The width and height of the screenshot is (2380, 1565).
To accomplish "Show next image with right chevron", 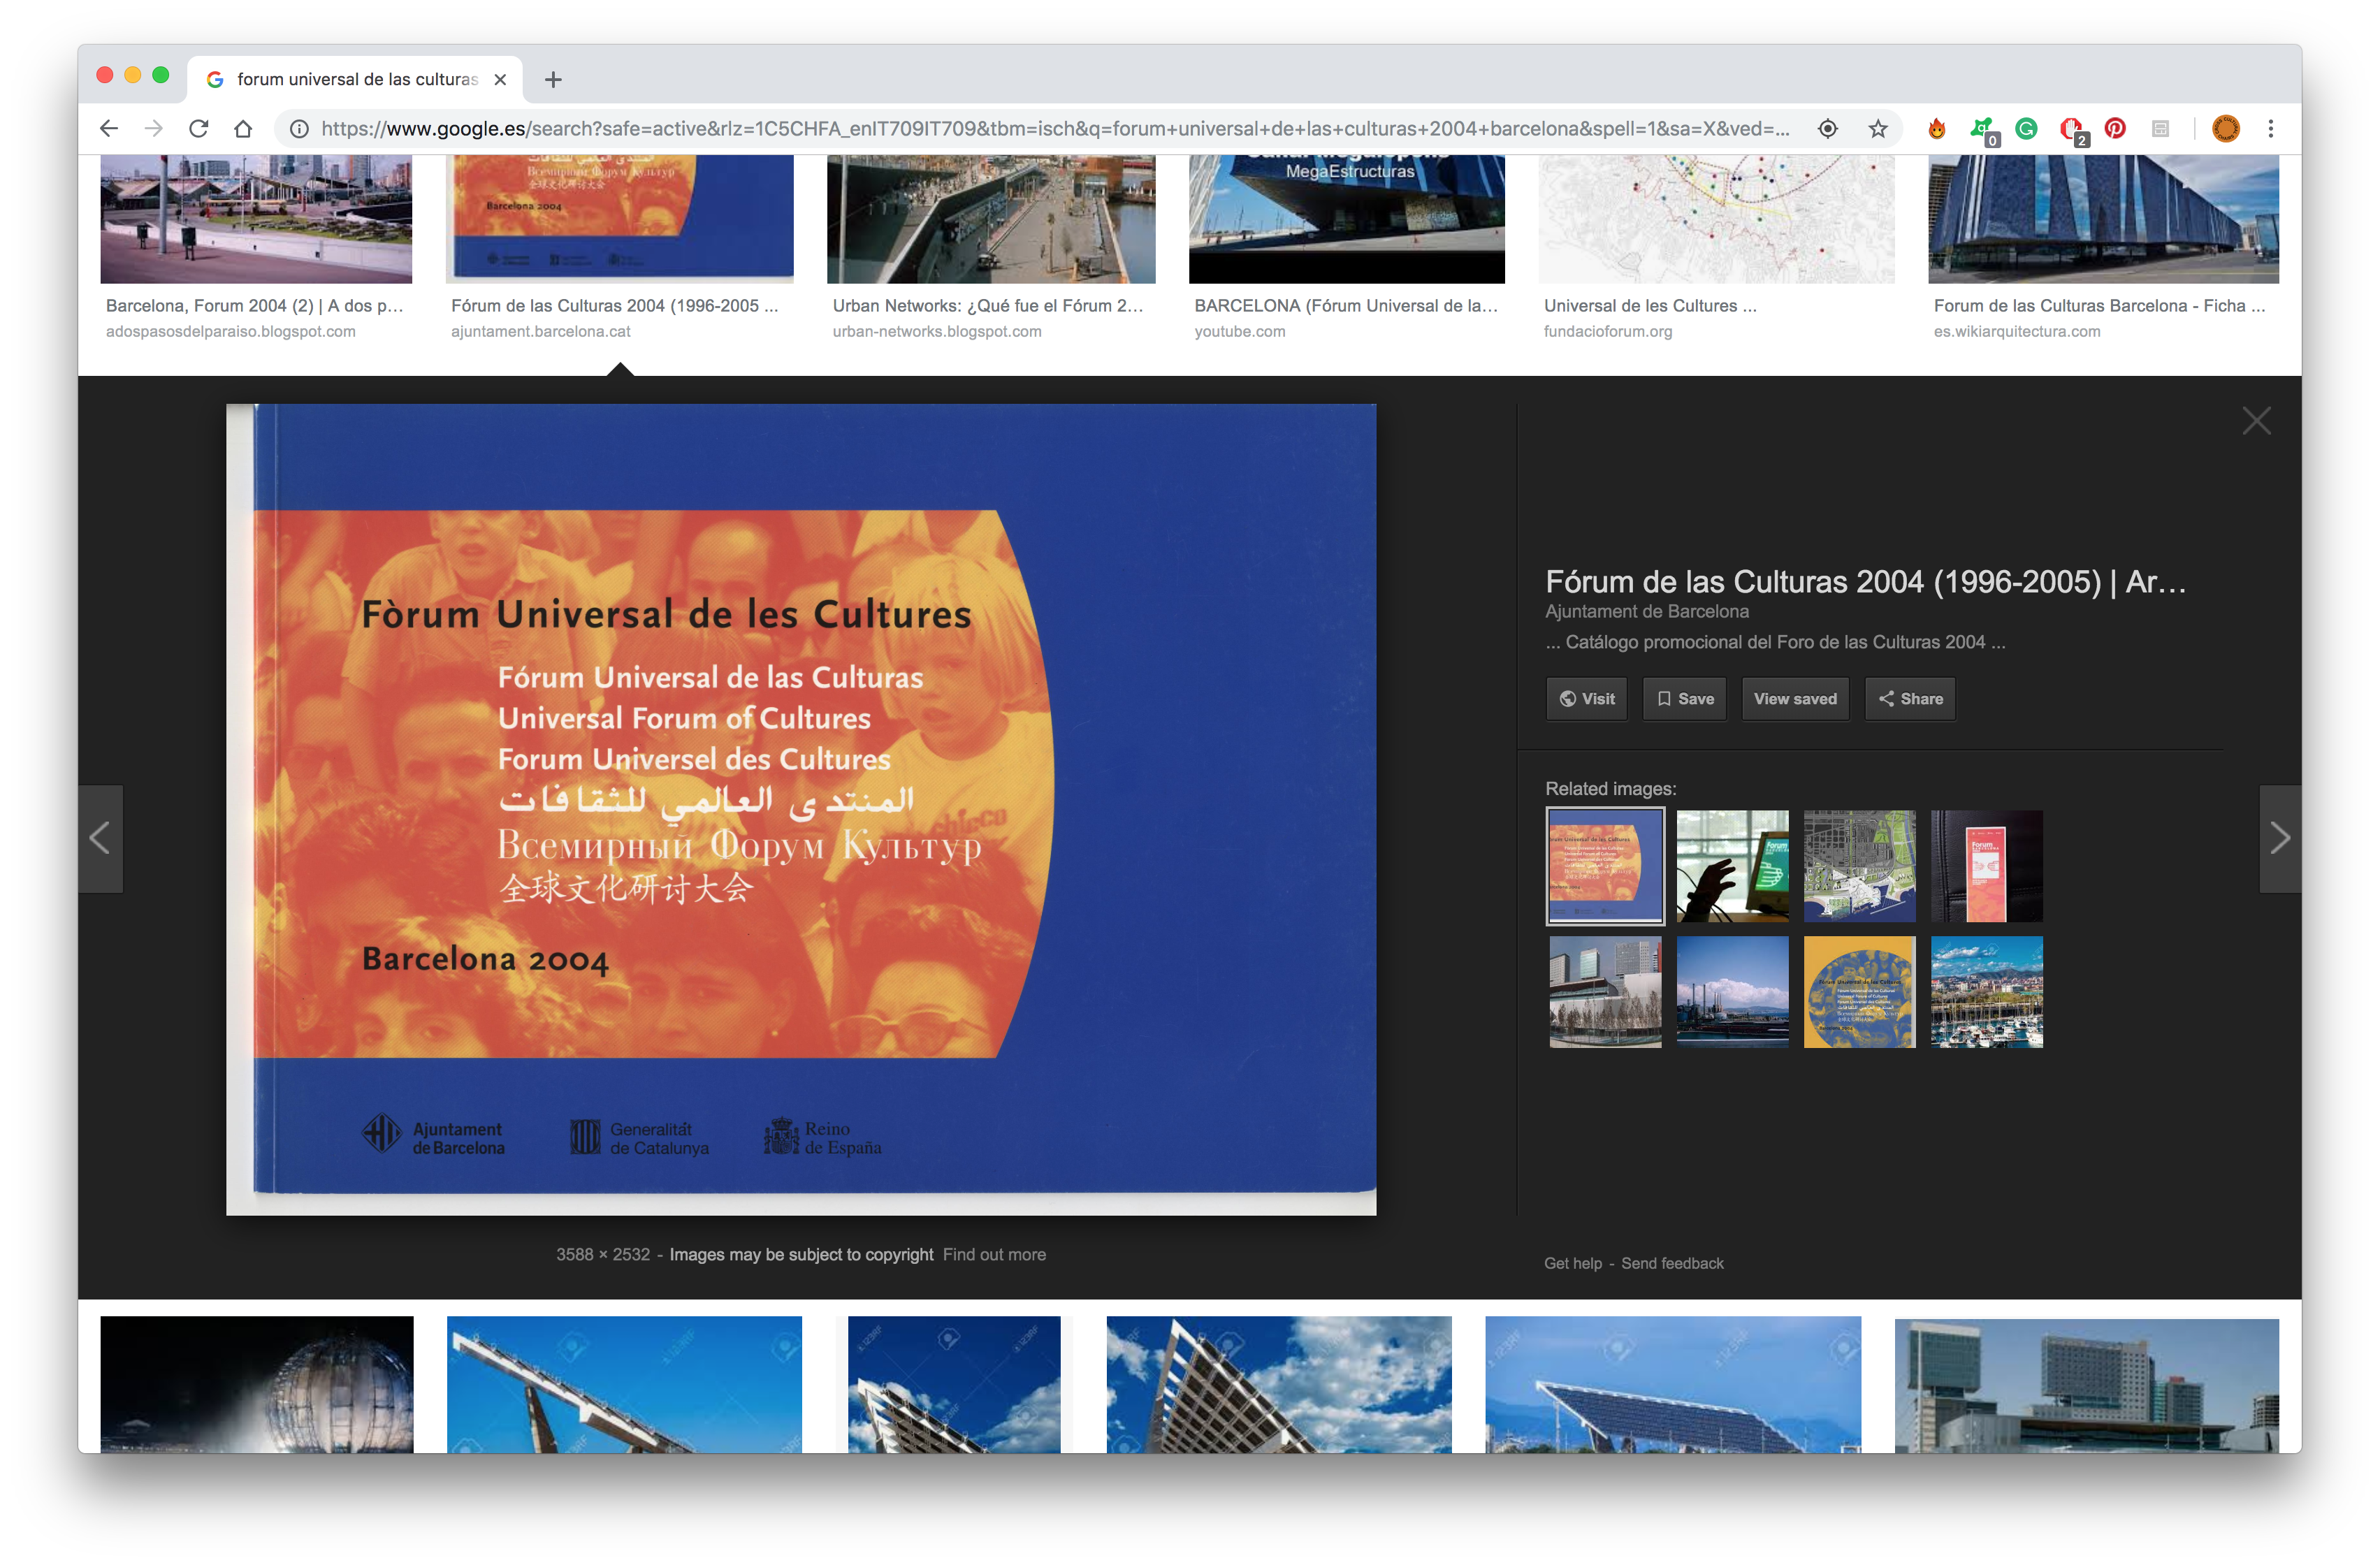I will [2279, 838].
